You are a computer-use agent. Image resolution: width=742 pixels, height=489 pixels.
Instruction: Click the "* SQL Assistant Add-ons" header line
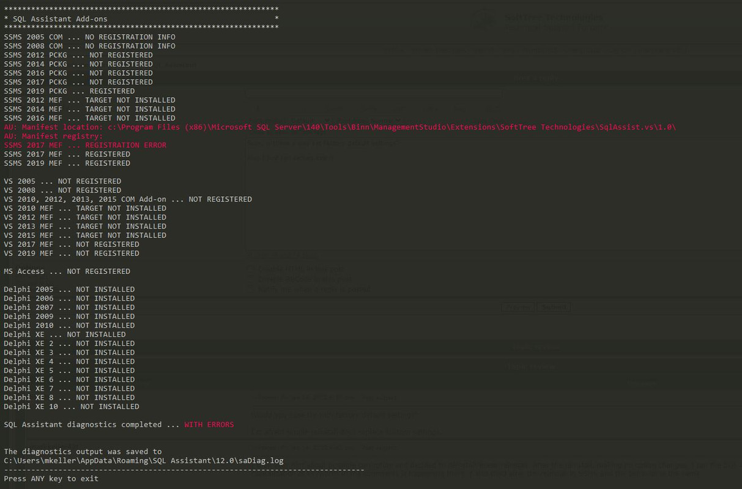[141, 19]
